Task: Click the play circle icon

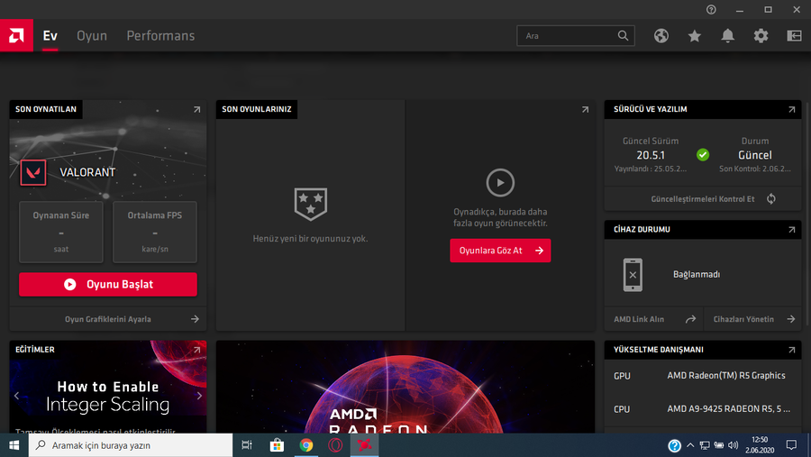Action: coord(500,183)
